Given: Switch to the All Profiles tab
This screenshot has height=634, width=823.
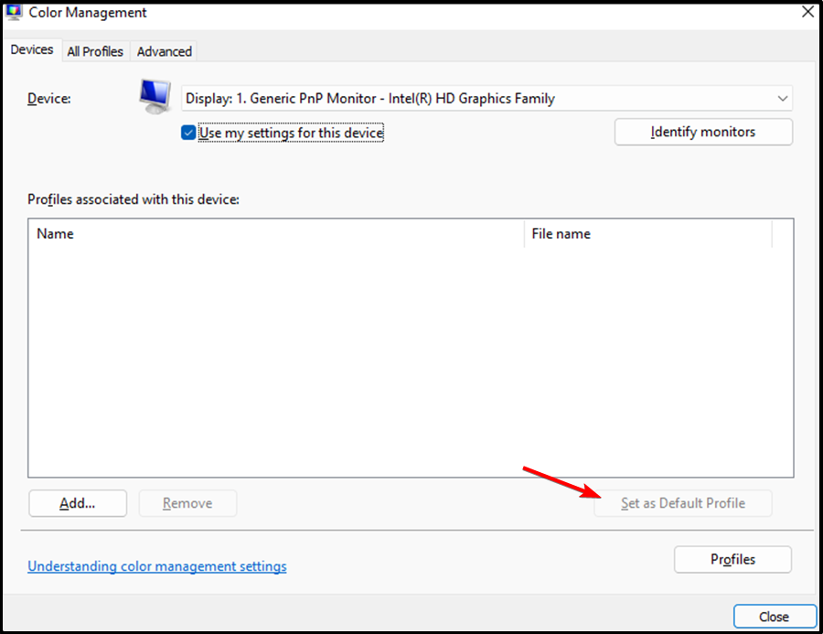Looking at the screenshot, I should point(94,51).
